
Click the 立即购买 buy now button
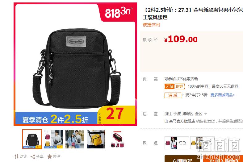click(x=182, y=159)
